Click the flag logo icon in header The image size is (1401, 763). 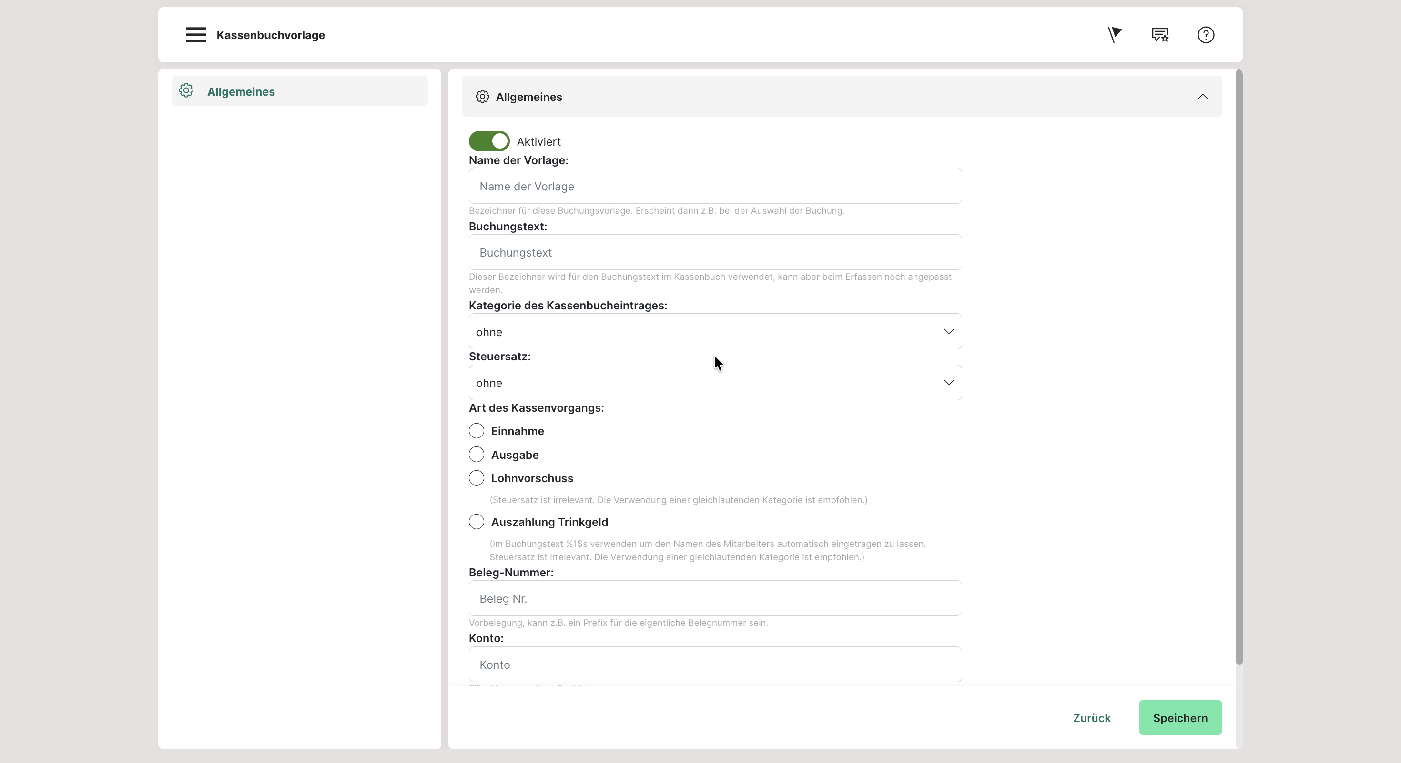click(x=1115, y=35)
